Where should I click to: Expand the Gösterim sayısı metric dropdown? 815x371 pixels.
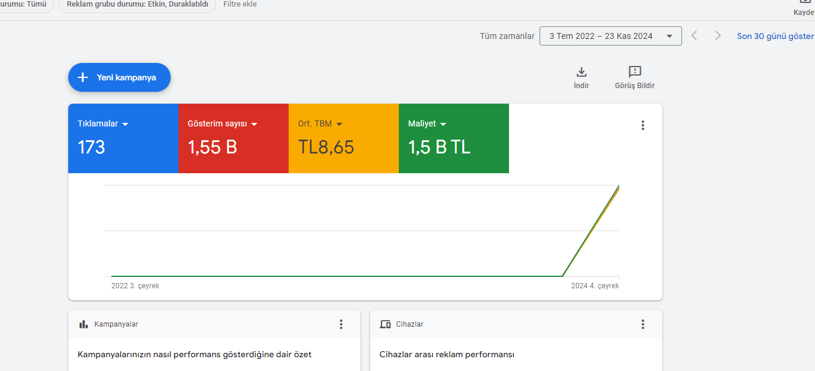click(x=254, y=124)
